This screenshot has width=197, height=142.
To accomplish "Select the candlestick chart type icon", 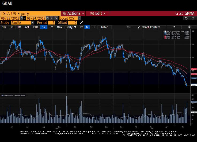I will click(87, 27).
